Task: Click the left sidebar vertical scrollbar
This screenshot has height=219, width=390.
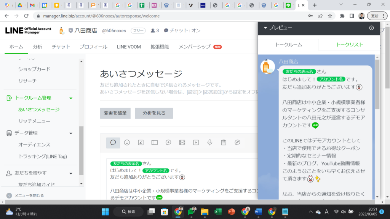Action: point(81,151)
